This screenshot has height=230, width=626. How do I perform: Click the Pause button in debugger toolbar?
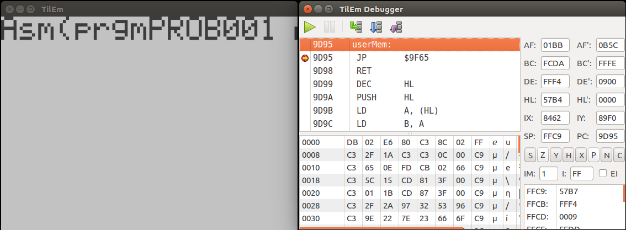330,27
